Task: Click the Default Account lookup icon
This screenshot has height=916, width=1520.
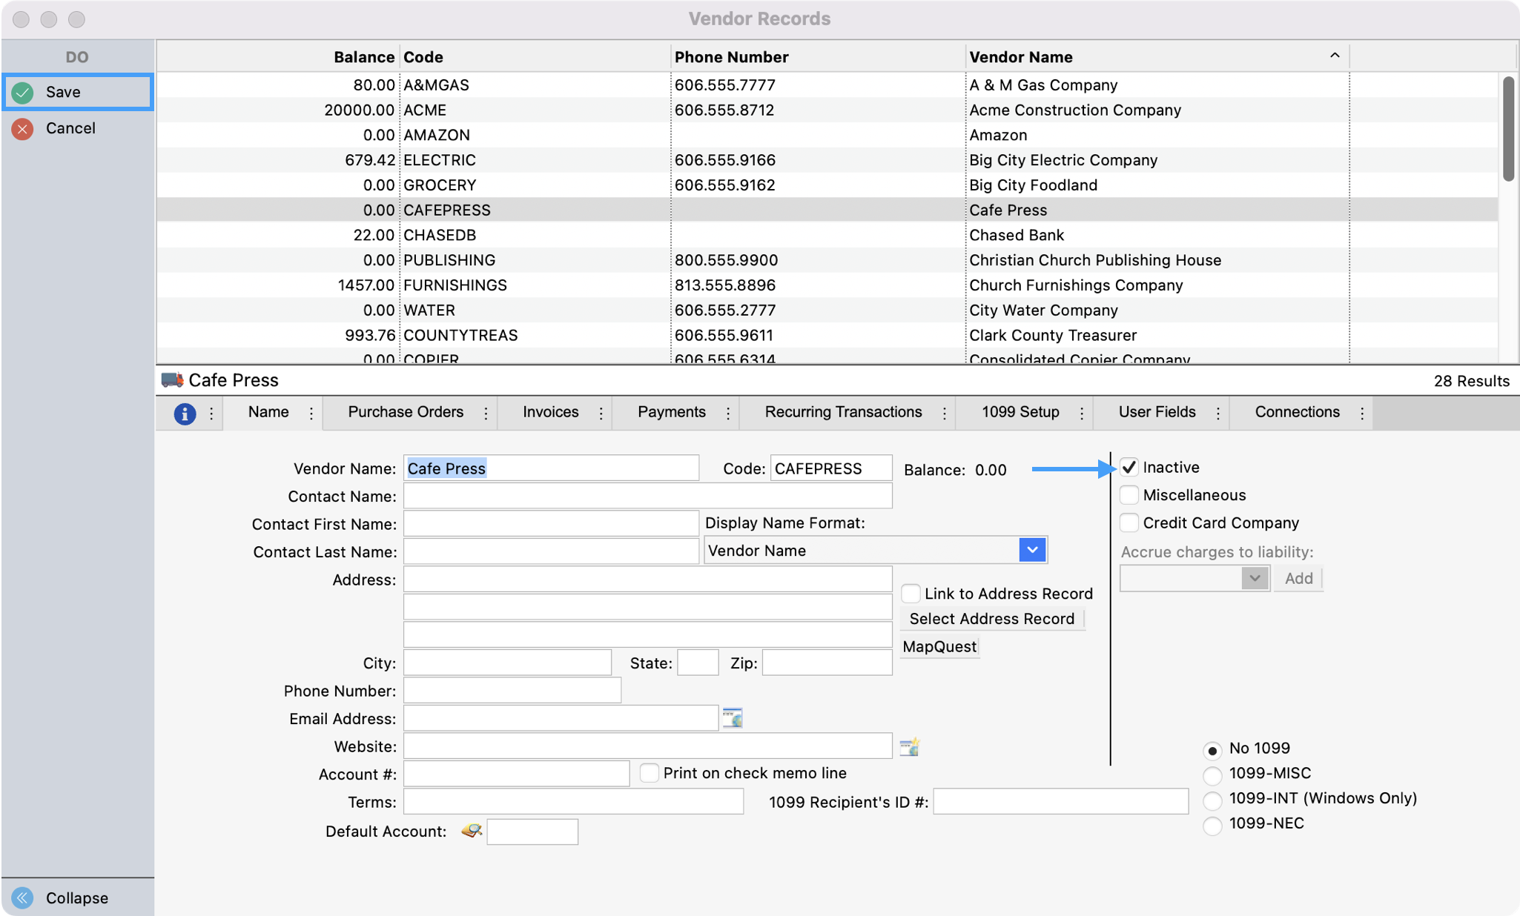Action: [472, 831]
